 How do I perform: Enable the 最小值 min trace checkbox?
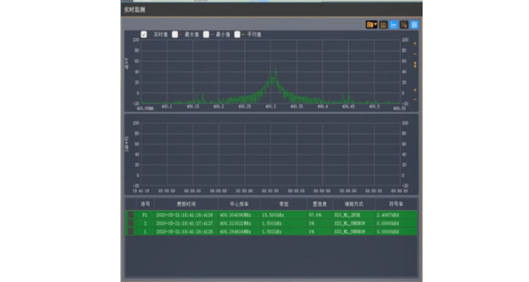pyautogui.click(x=206, y=34)
